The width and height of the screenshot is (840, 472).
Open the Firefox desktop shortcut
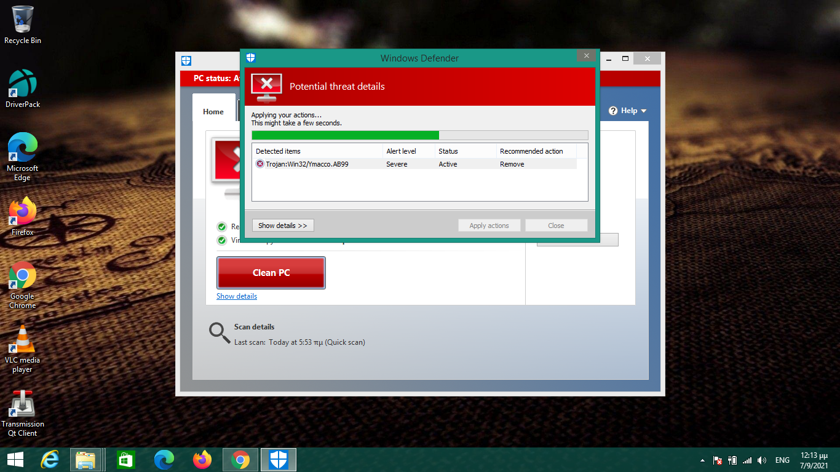[23, 216]
